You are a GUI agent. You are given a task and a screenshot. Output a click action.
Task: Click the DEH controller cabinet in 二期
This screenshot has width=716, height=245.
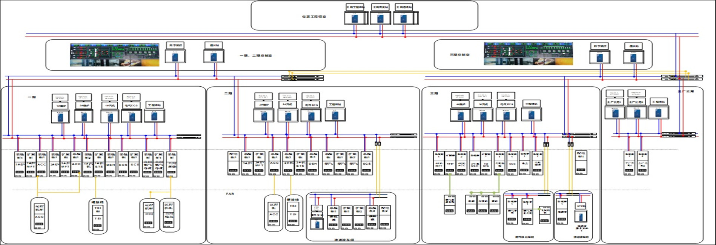pos(313,163)
